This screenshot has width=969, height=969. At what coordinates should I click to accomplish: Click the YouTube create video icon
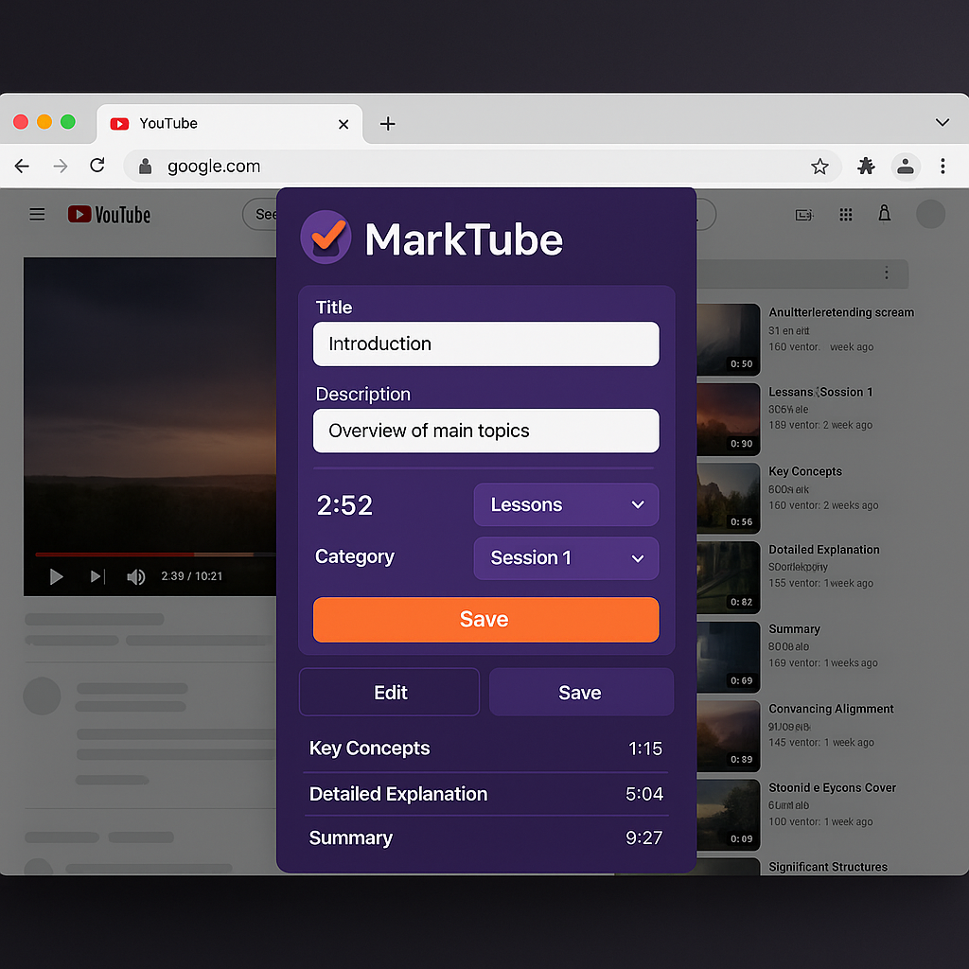tap(804, 215)
